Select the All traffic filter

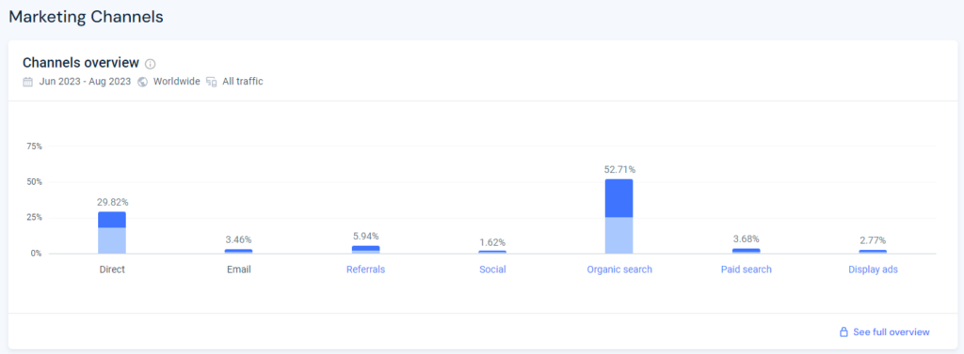point(243,82)
